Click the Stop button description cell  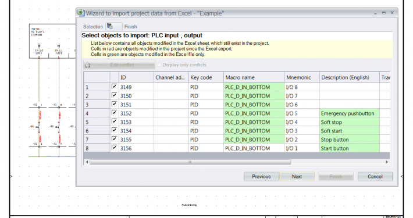click(x=350, y=140)
